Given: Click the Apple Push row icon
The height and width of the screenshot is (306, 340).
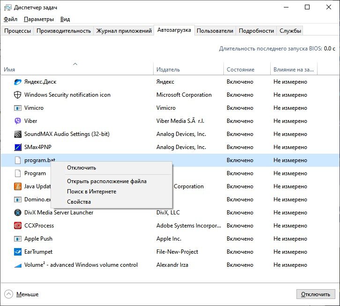Looking at the screenshot, I should coord(18,239).
